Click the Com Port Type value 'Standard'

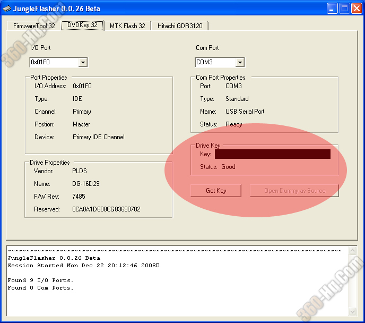coord(237,99)
